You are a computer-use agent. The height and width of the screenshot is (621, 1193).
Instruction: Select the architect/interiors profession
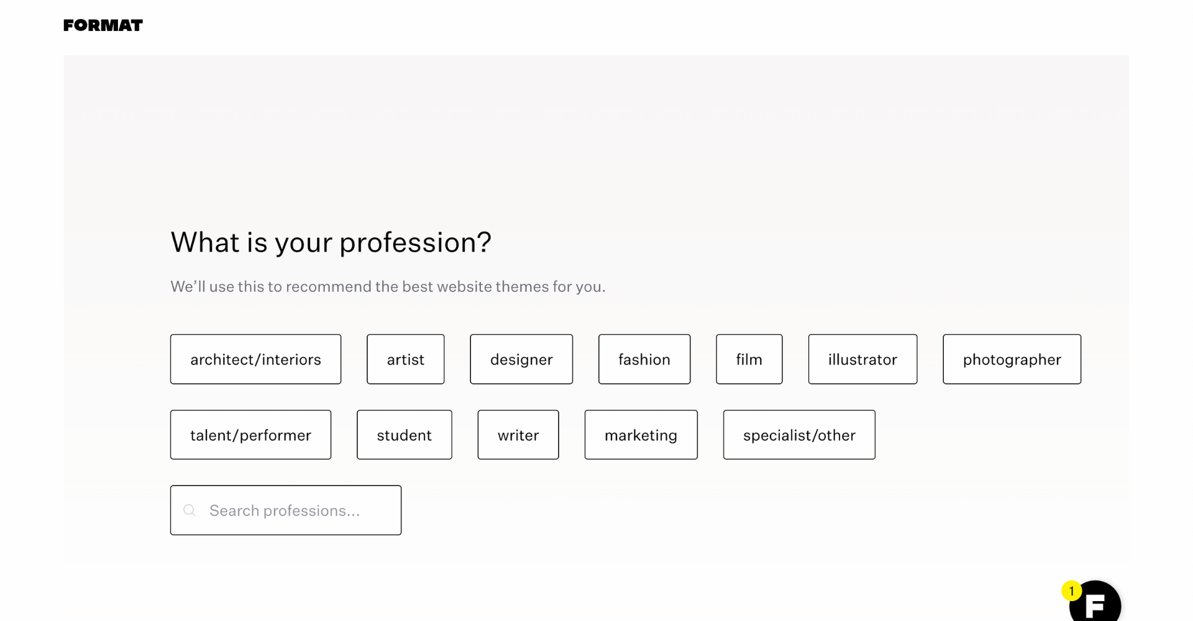pyautogui.click(x=255, y=360)
